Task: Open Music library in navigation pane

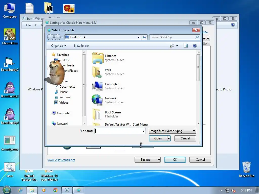Action: tap(63, 92)
